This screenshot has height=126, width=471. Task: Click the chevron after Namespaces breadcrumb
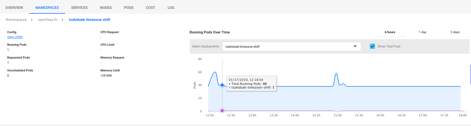[32, 20]
